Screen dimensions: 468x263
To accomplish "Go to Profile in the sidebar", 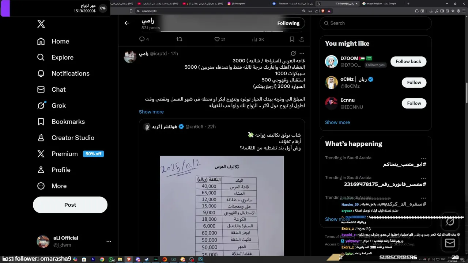I will (53, 170).
